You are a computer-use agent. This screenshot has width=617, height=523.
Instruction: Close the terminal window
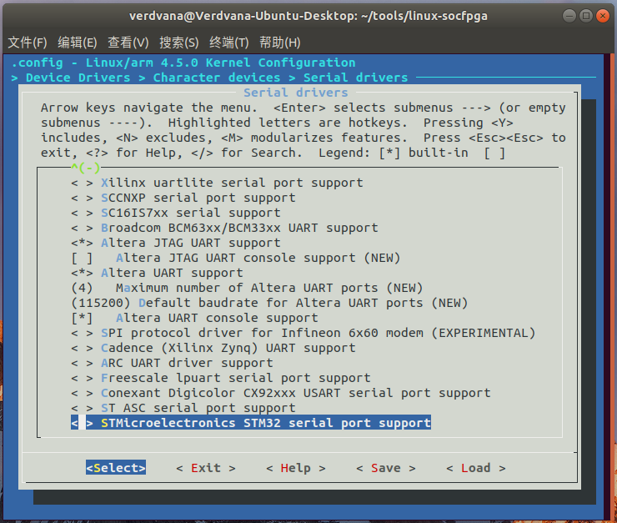click(603, 16)
